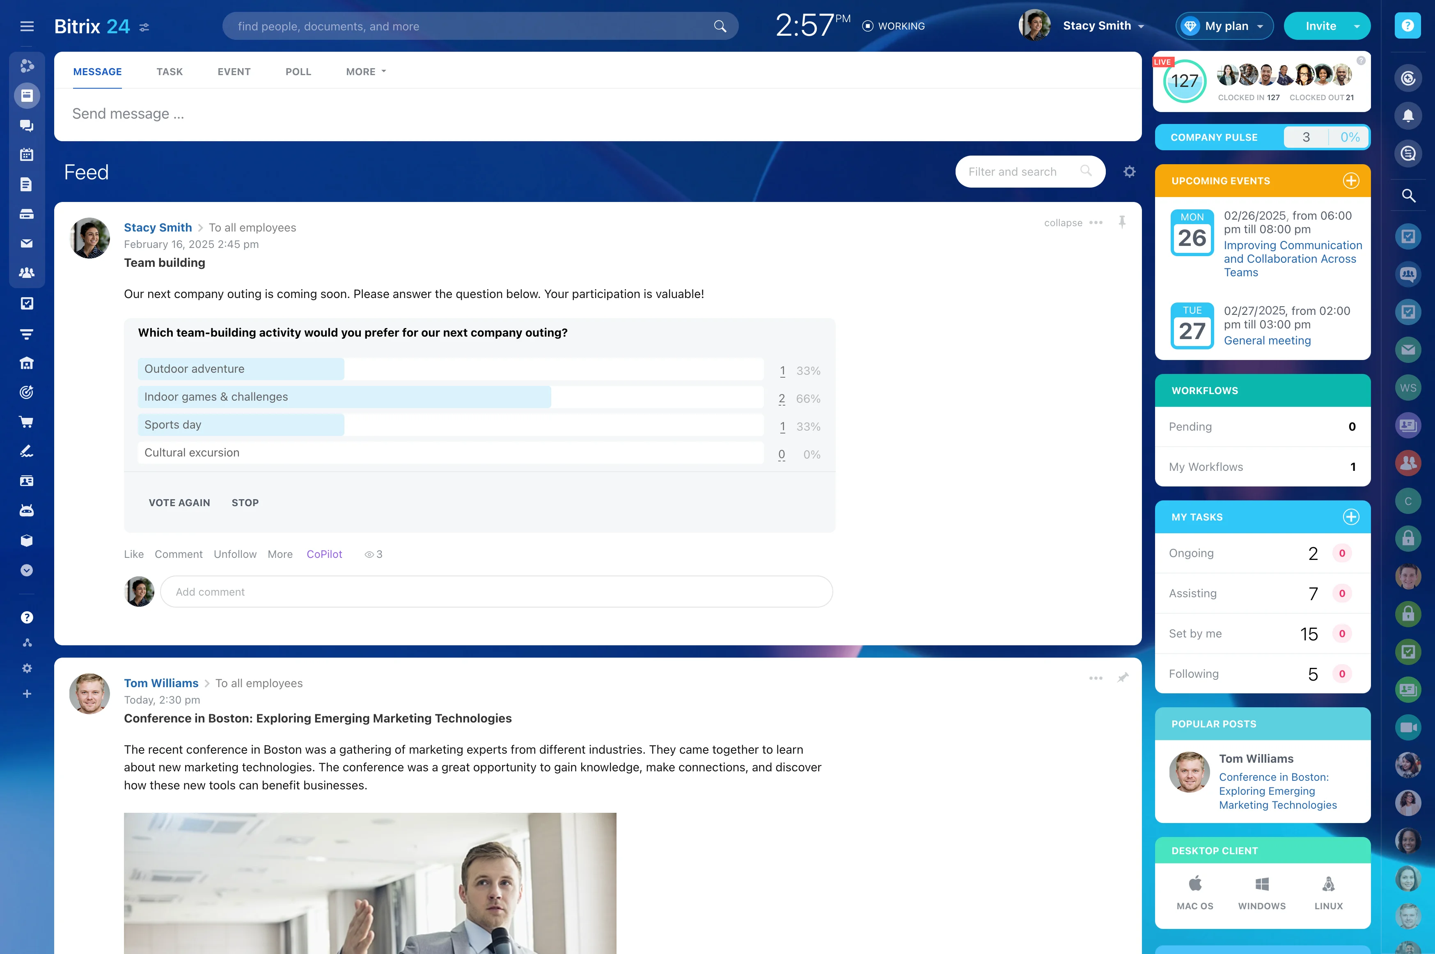Expand the Stacy Smith profile dropdown

pos(1141,26)
